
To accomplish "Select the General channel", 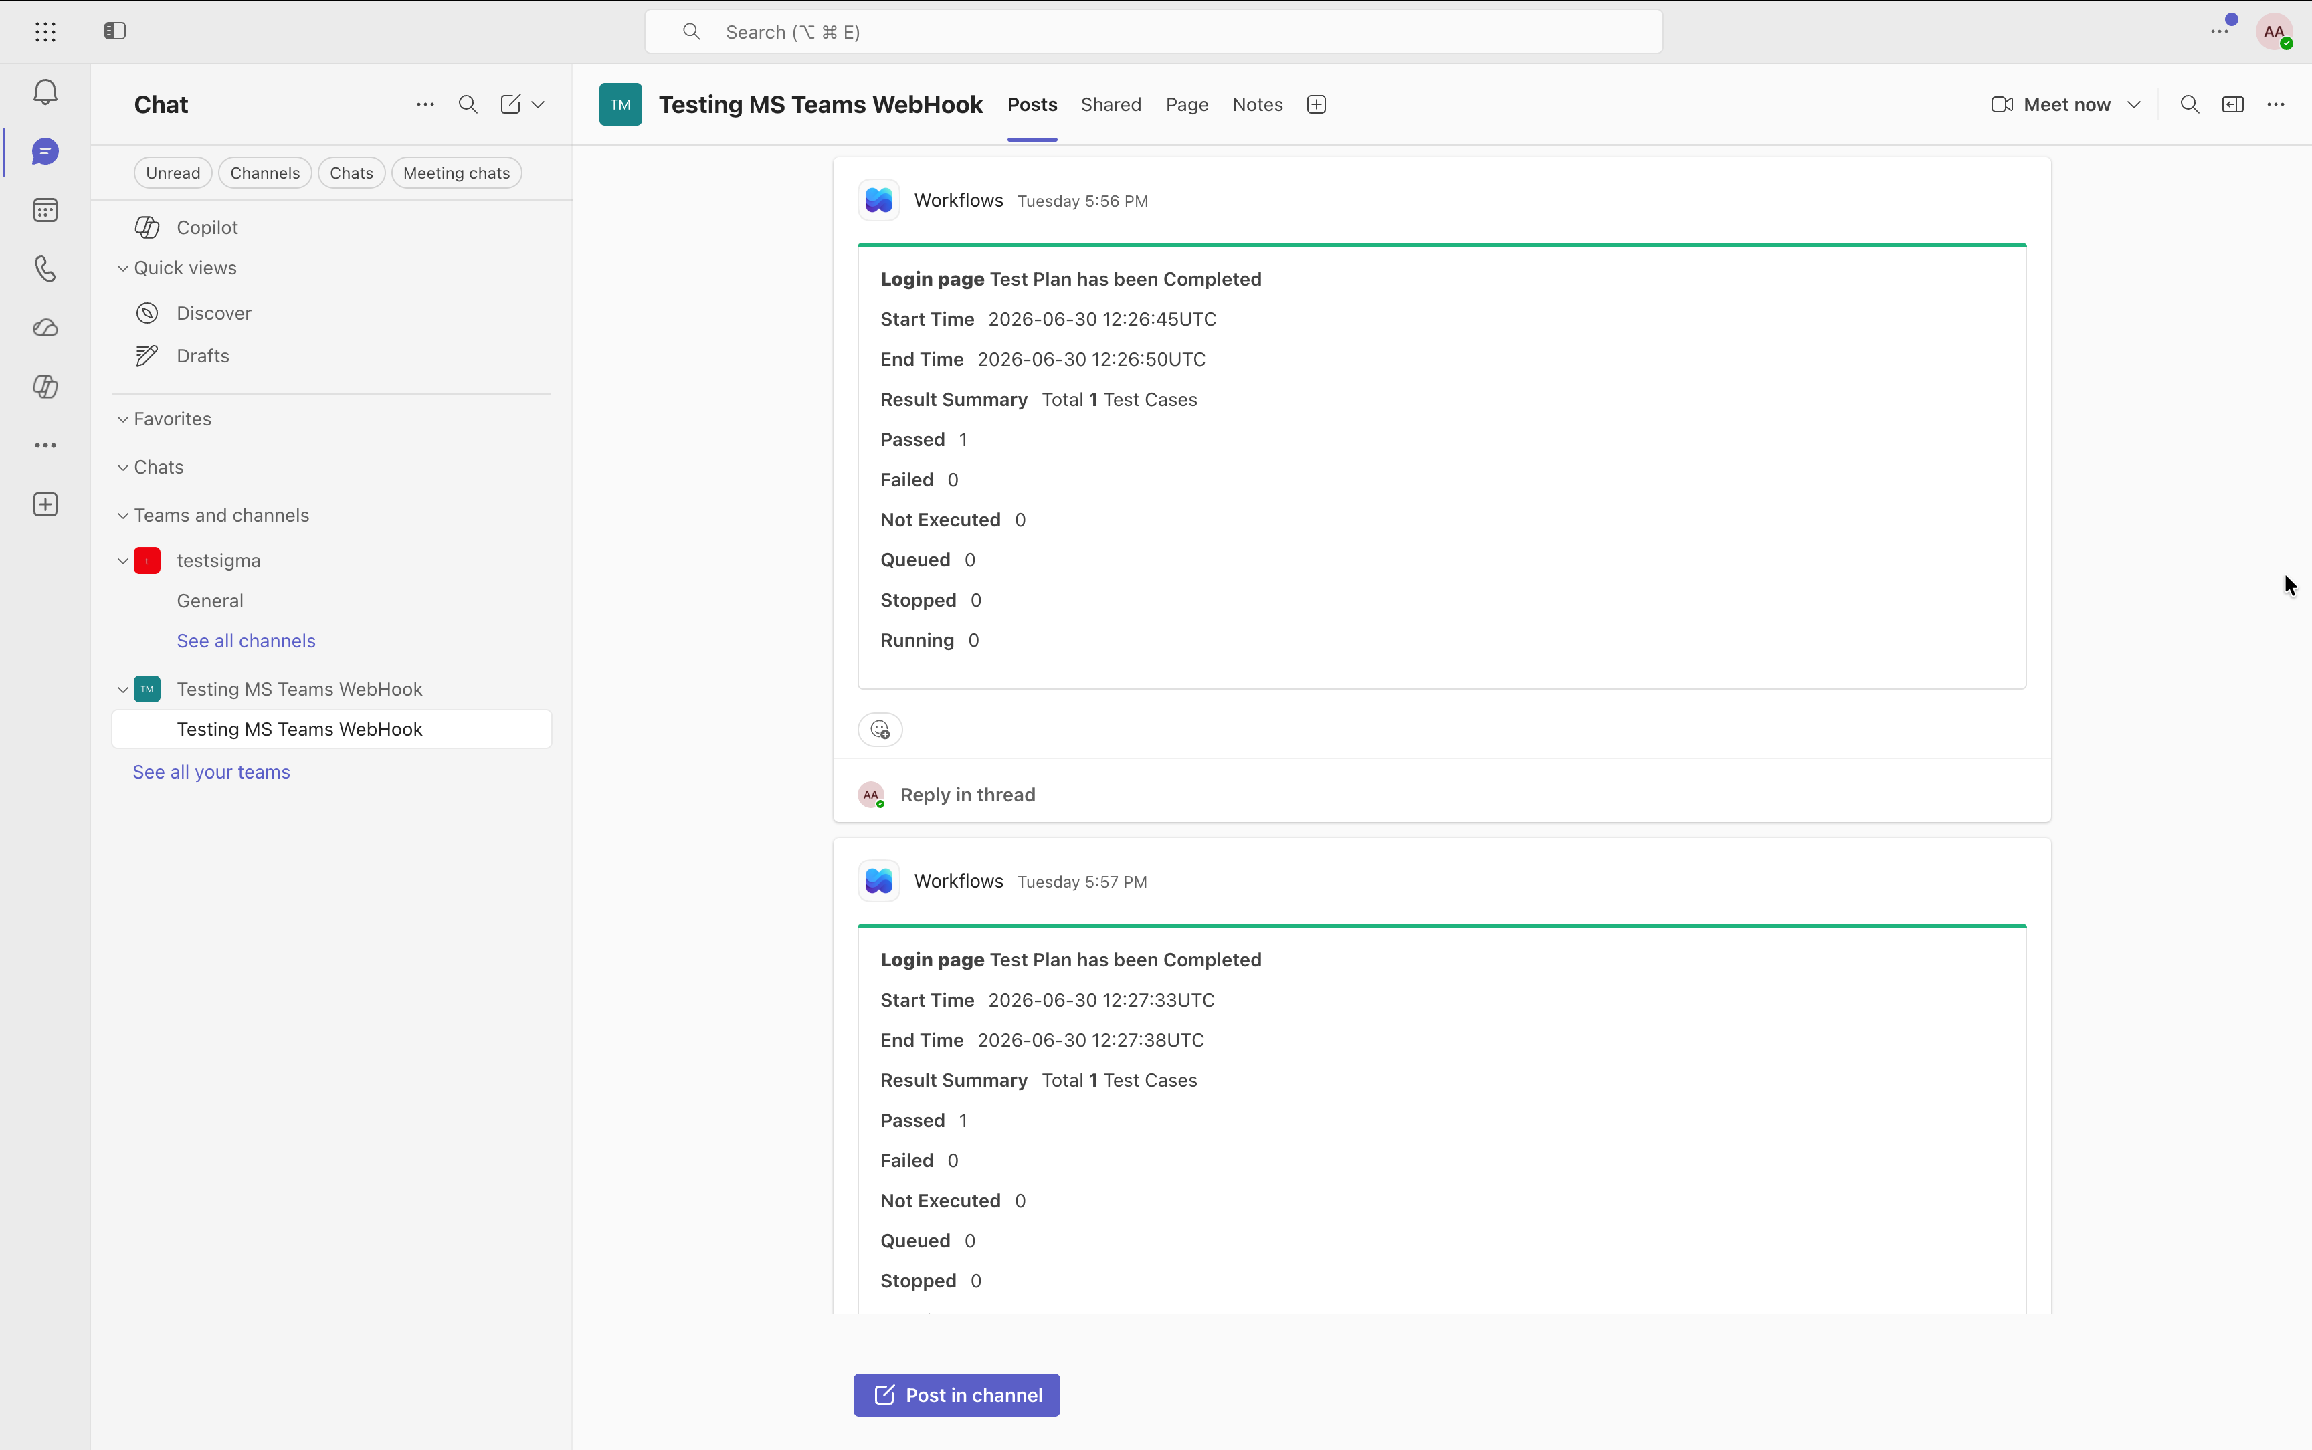I will (210, 601).
